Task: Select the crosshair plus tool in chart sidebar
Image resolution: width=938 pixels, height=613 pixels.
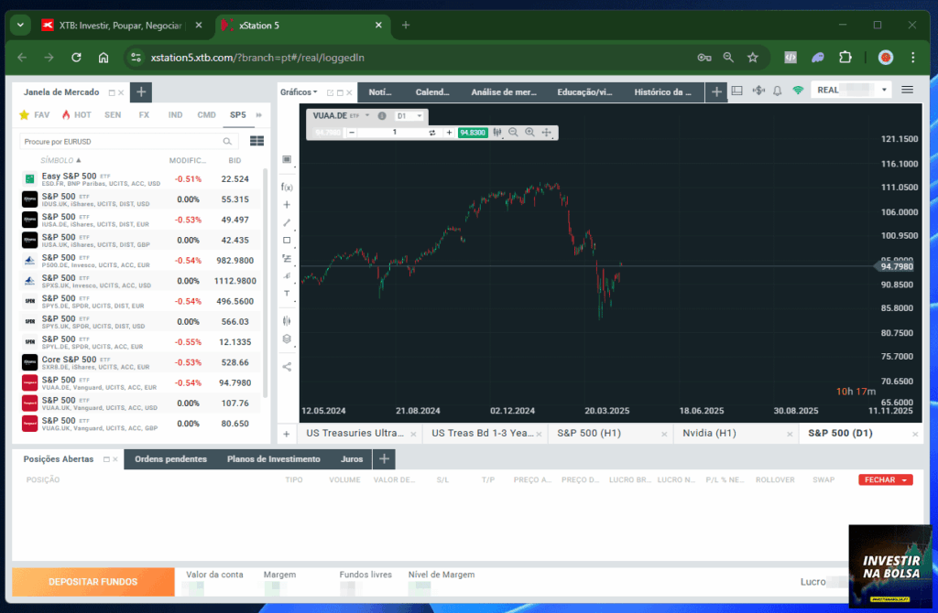Action: pyautogui.click(x=287, y=205)
